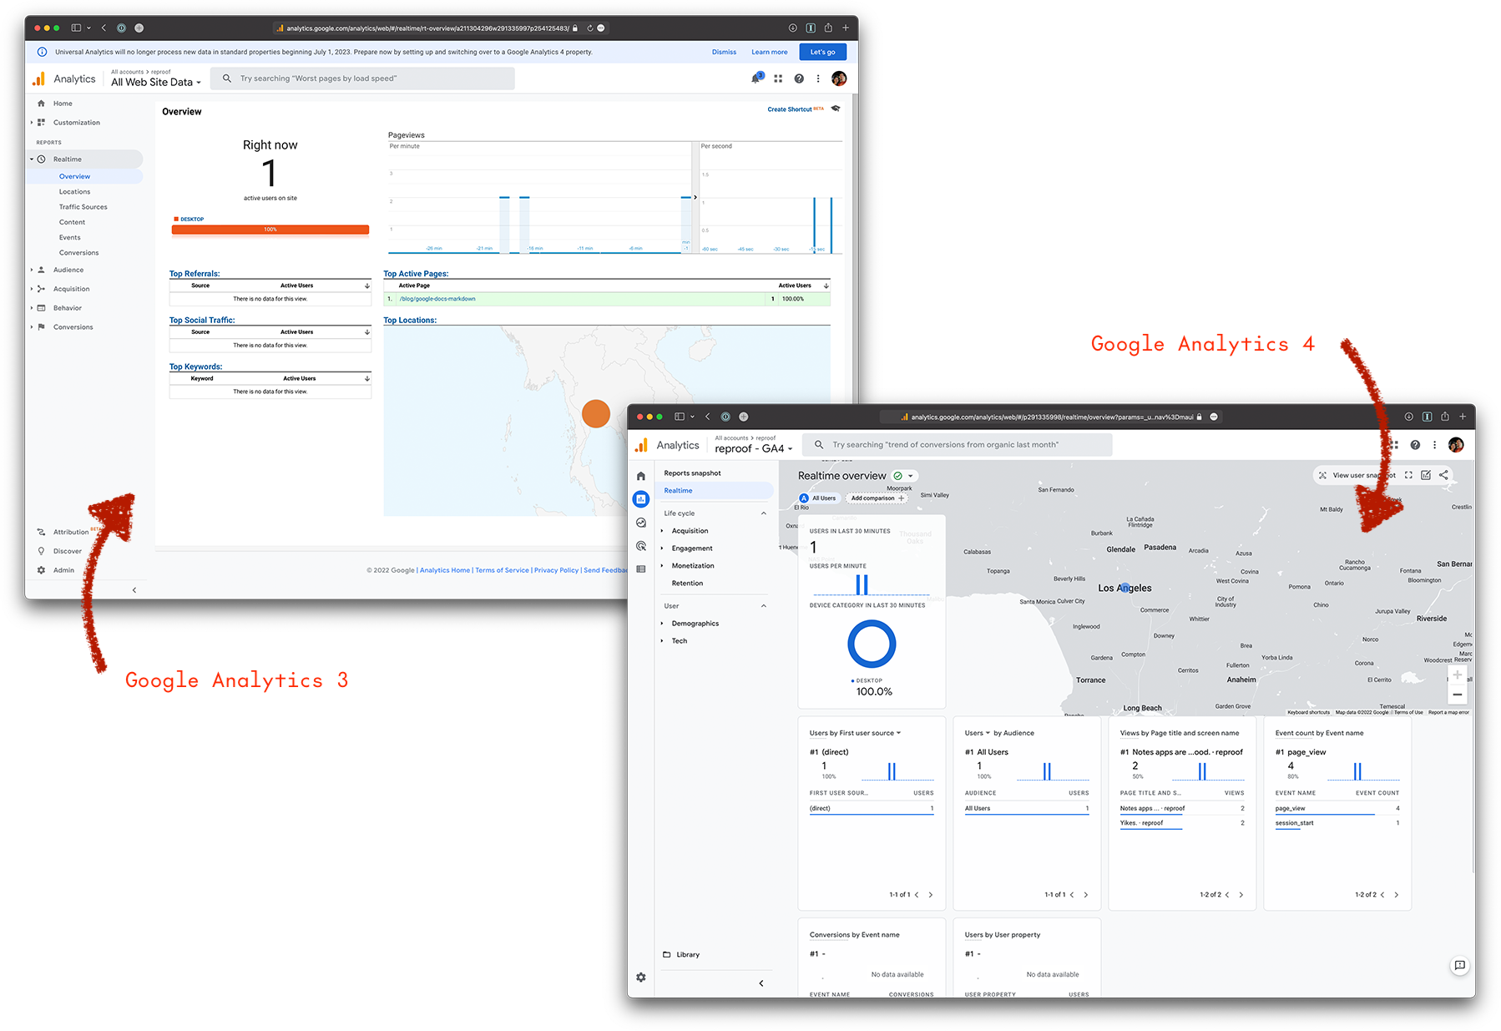The width and height of the screenshot is (1501, 1031).
Task: Click Explore icon in GA4 left rail
Action: pos(641,523)
